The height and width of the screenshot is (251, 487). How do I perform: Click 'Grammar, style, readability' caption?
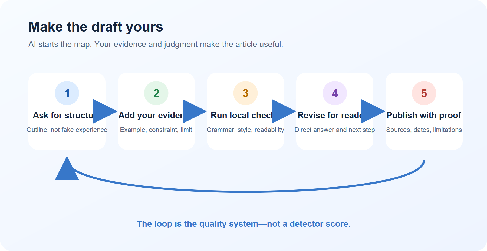(x=245, y=130)
